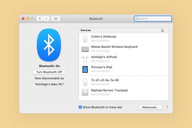Open Bluetooth help with the question mark button
This screenshot has width=192, height=128.
click(167, 107)
